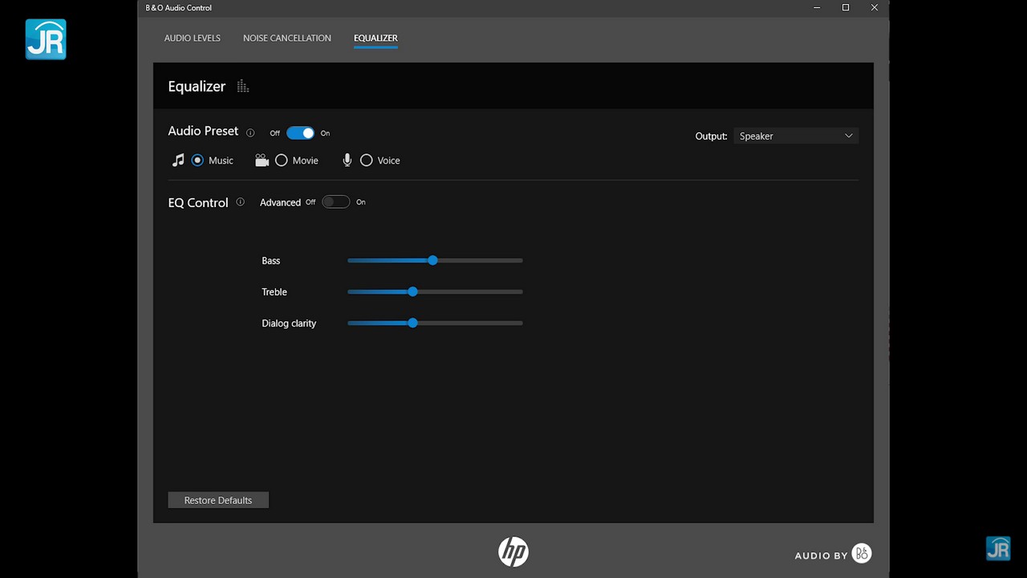Click the Treble slider handle

[412, 291]
